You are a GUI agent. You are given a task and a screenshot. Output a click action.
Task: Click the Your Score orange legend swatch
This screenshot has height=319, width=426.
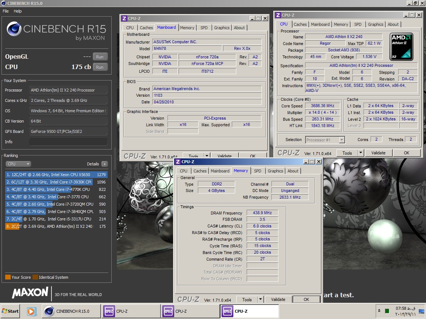coord(8,277)
